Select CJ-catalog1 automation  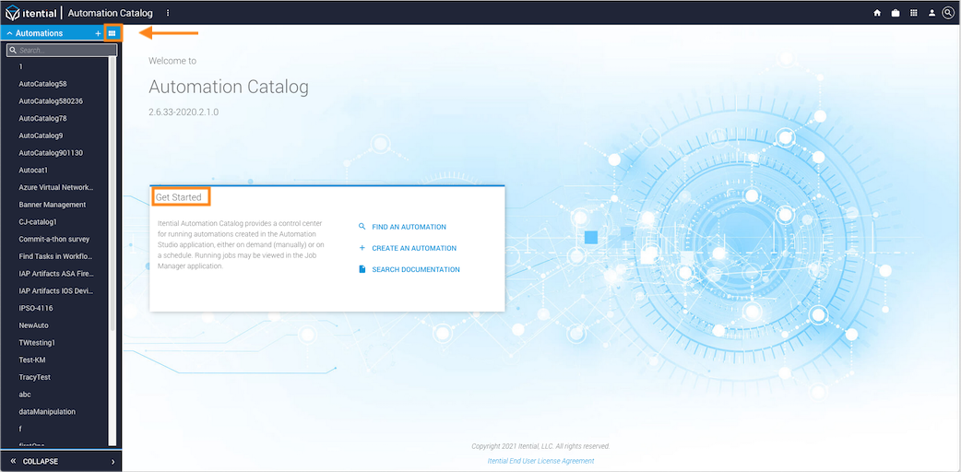(x=38, y=222)
